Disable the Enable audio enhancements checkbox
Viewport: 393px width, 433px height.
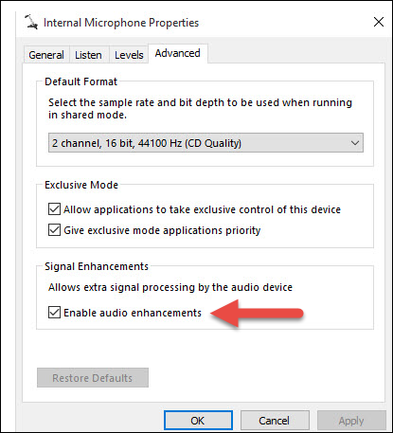(x=54, y=313)
